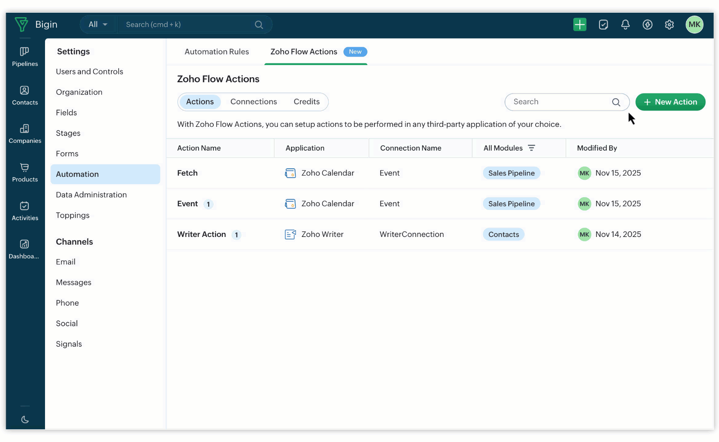
Task: Open the Dashboards module icon
Action: coord(25,249)
